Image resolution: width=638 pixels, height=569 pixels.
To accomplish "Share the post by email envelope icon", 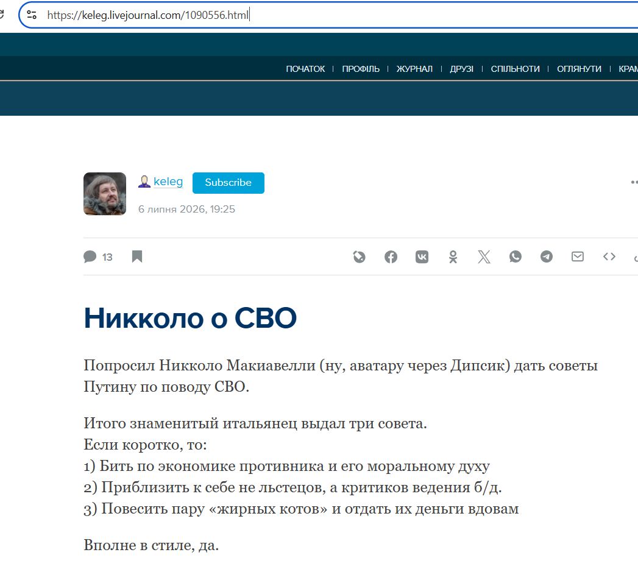I will (578, 256).
